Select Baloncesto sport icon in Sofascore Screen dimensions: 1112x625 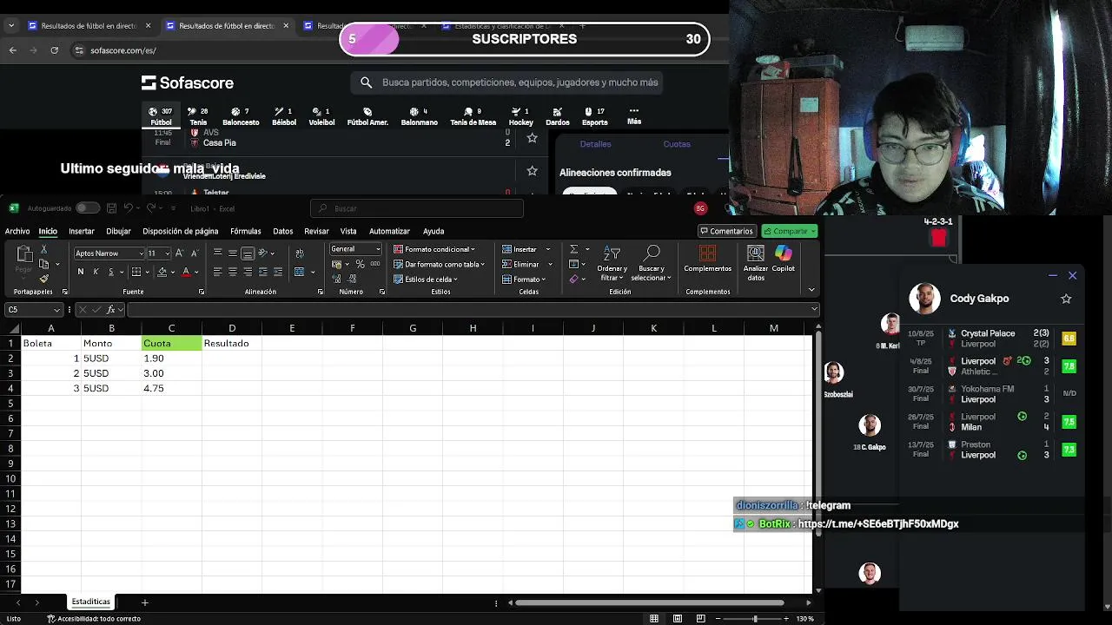coord(241,116)
